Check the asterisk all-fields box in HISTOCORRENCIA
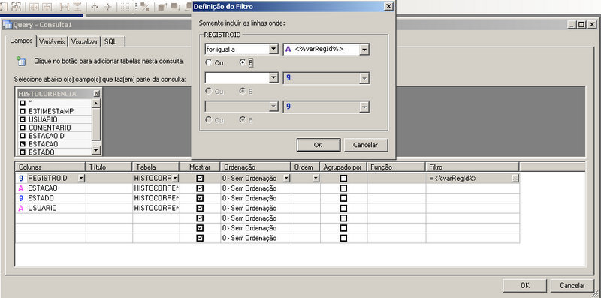Screen dimensions: 601x298 point(23,103)
